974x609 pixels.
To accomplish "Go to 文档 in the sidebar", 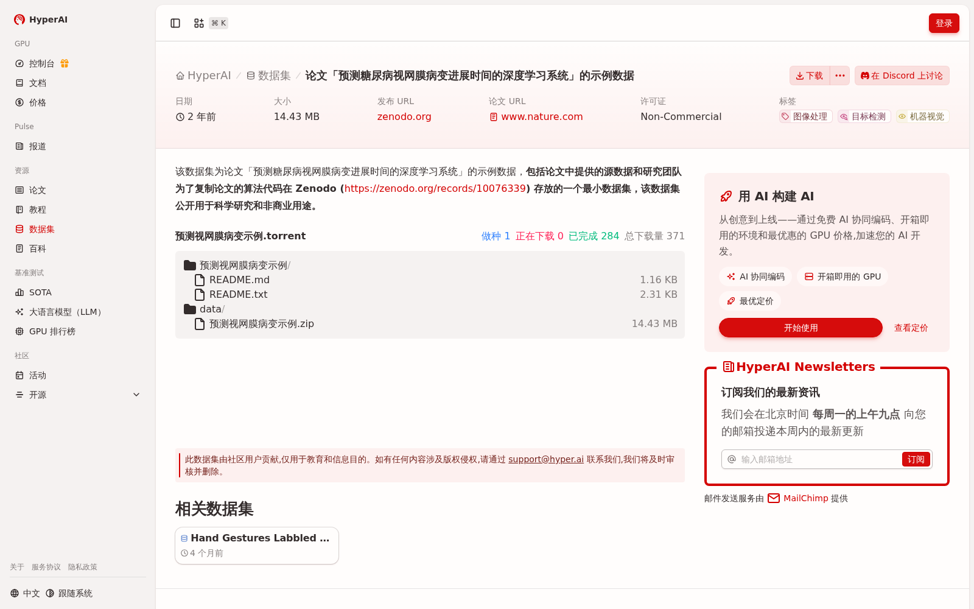I will coord(78,83).
